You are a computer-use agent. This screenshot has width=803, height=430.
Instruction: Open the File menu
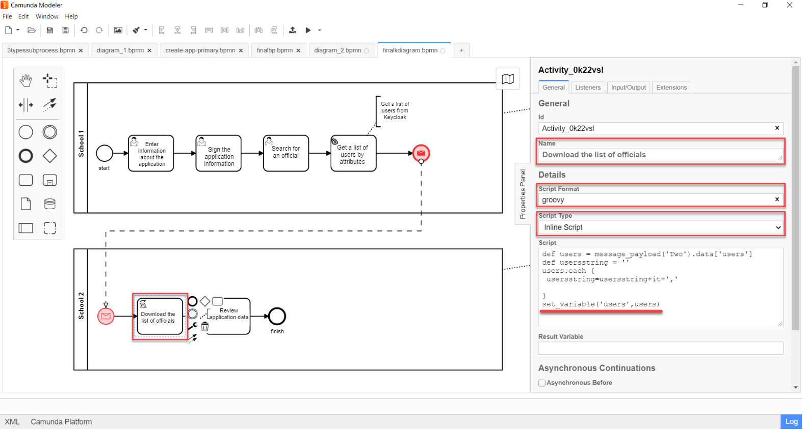click(x=7, y=16)
